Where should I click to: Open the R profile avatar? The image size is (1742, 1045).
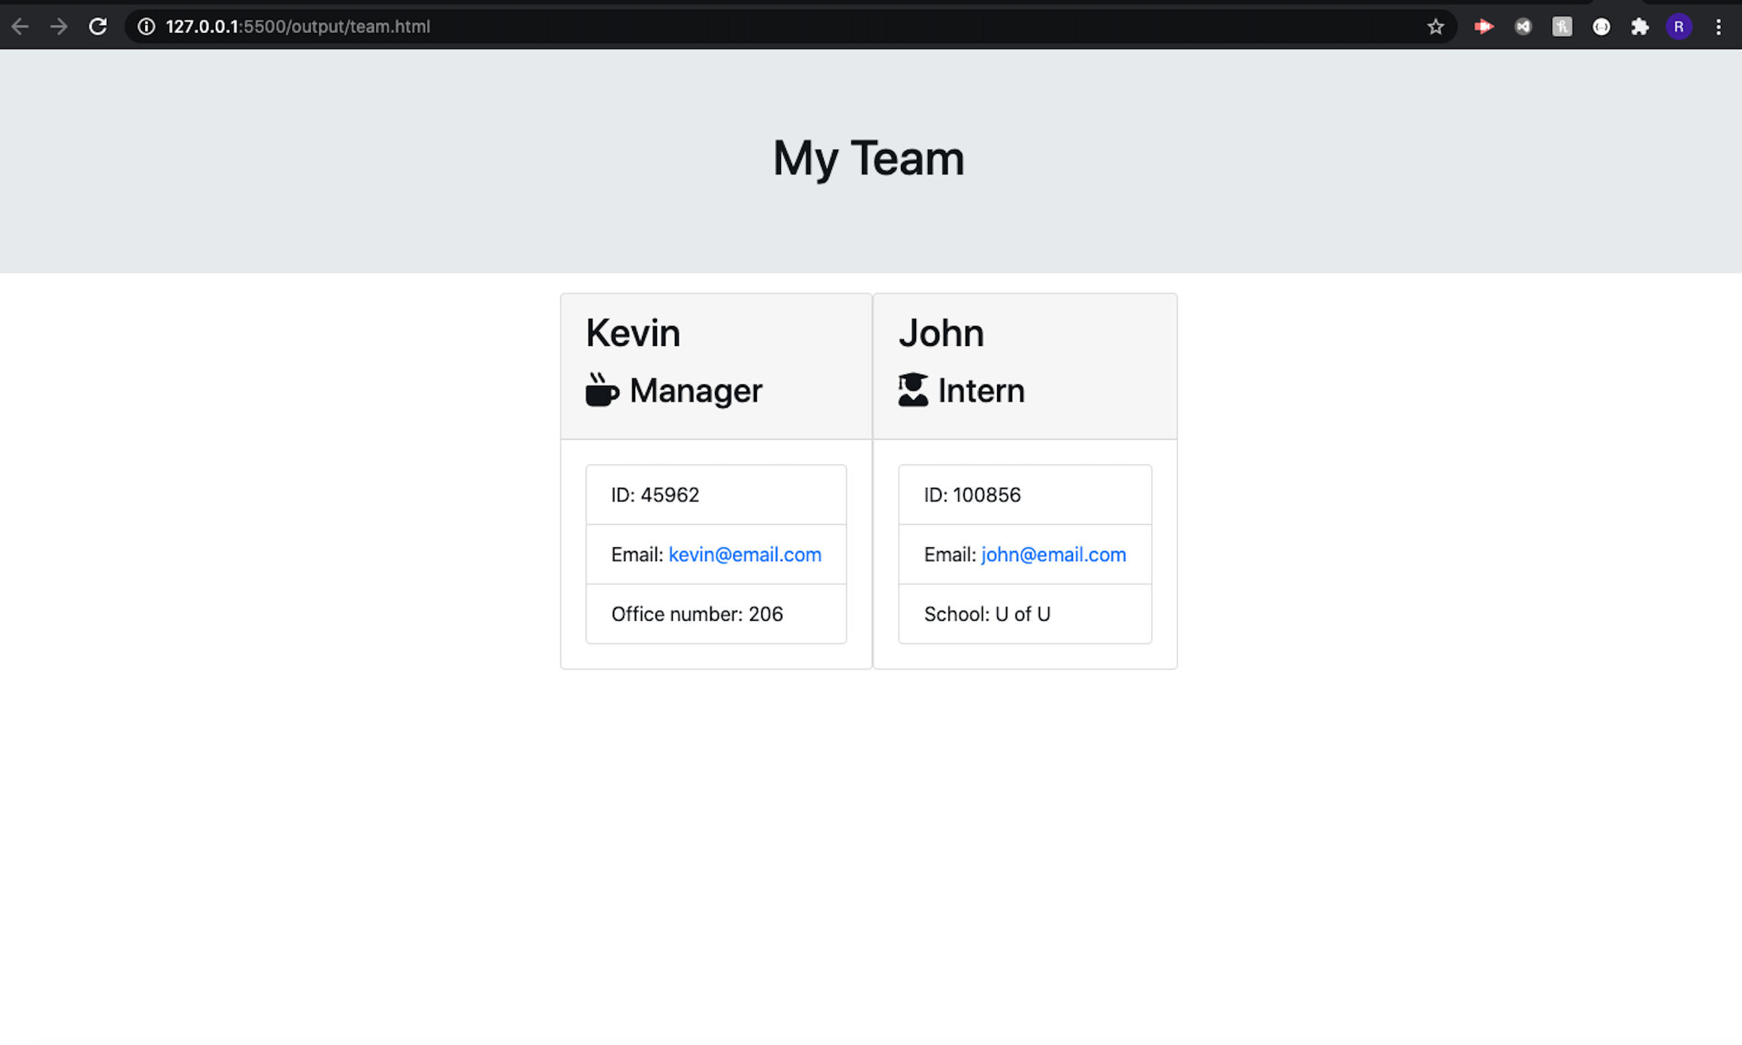[x=1679, y=27]
